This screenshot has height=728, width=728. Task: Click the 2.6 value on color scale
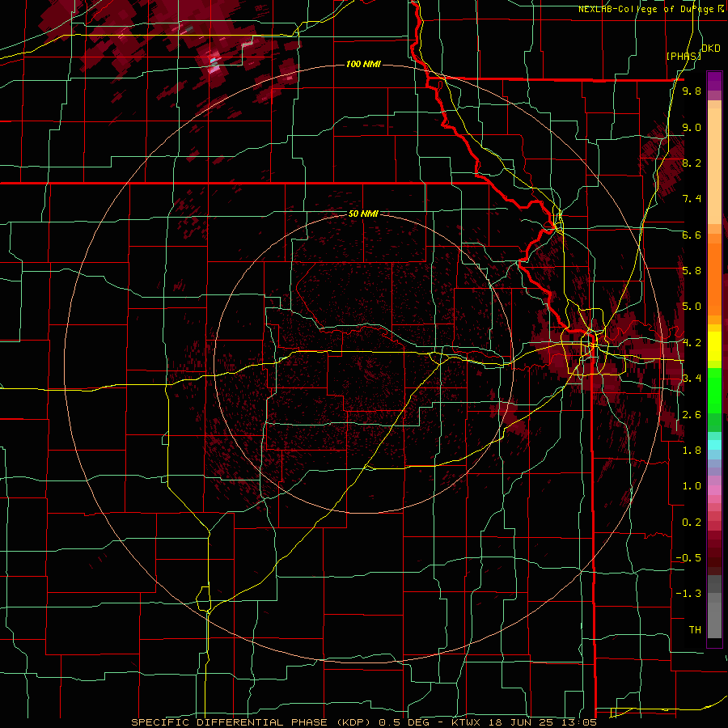coord(692,415)
